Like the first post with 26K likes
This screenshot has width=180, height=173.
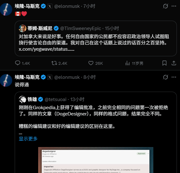pos(91,63)
